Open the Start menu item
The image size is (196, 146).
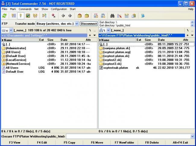coord(73,9)
